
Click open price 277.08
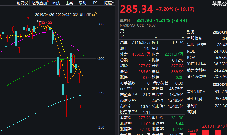(177, 66)
